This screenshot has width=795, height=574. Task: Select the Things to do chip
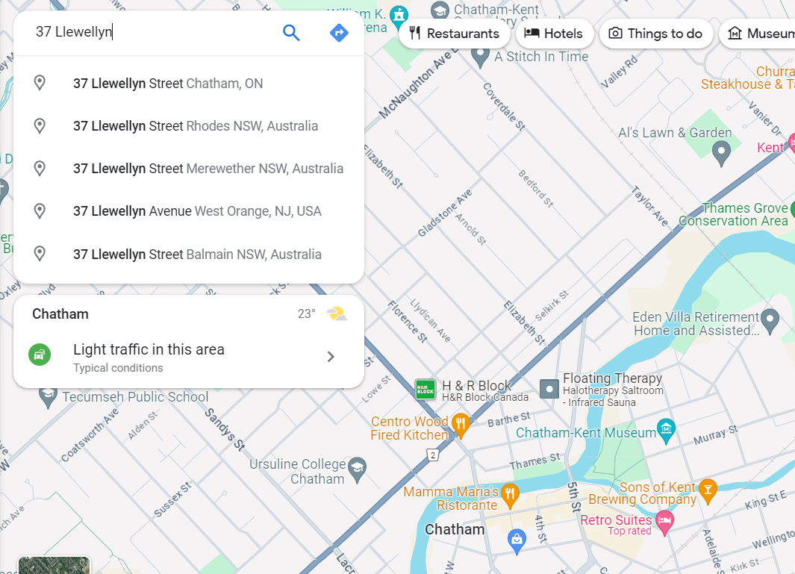click(656, 34)
